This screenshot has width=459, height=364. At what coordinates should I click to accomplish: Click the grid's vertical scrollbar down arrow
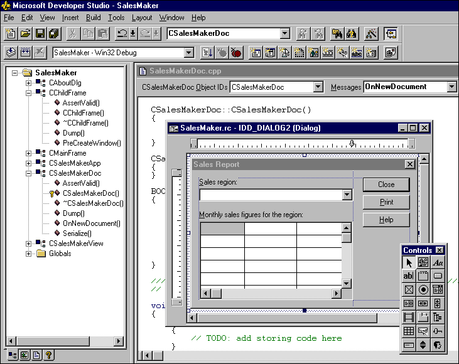pyautogui.click(x=347, y=283)
